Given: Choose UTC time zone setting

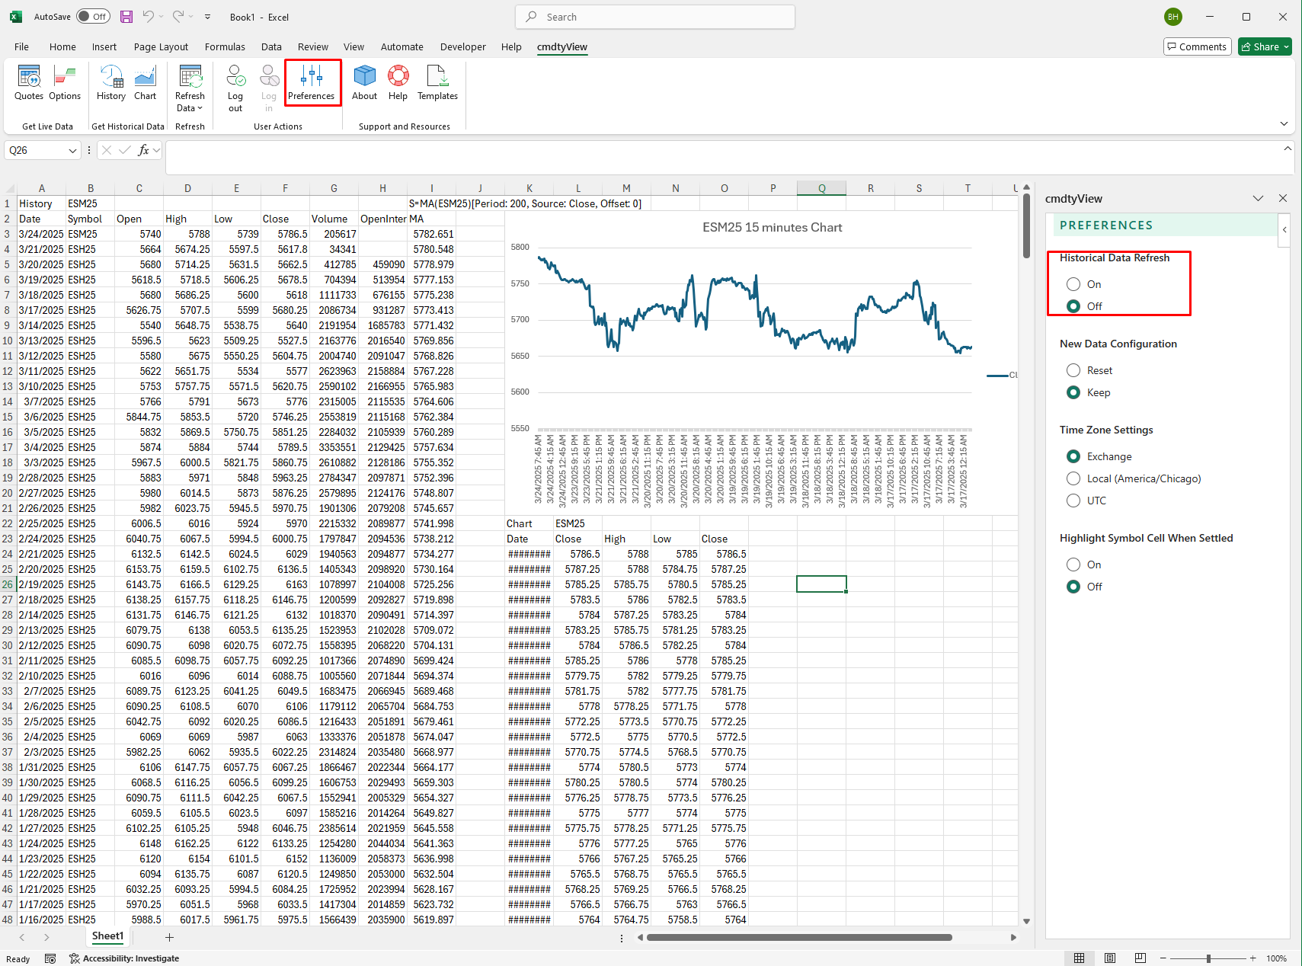Looking at the screenshot, I should [1073, 501].
